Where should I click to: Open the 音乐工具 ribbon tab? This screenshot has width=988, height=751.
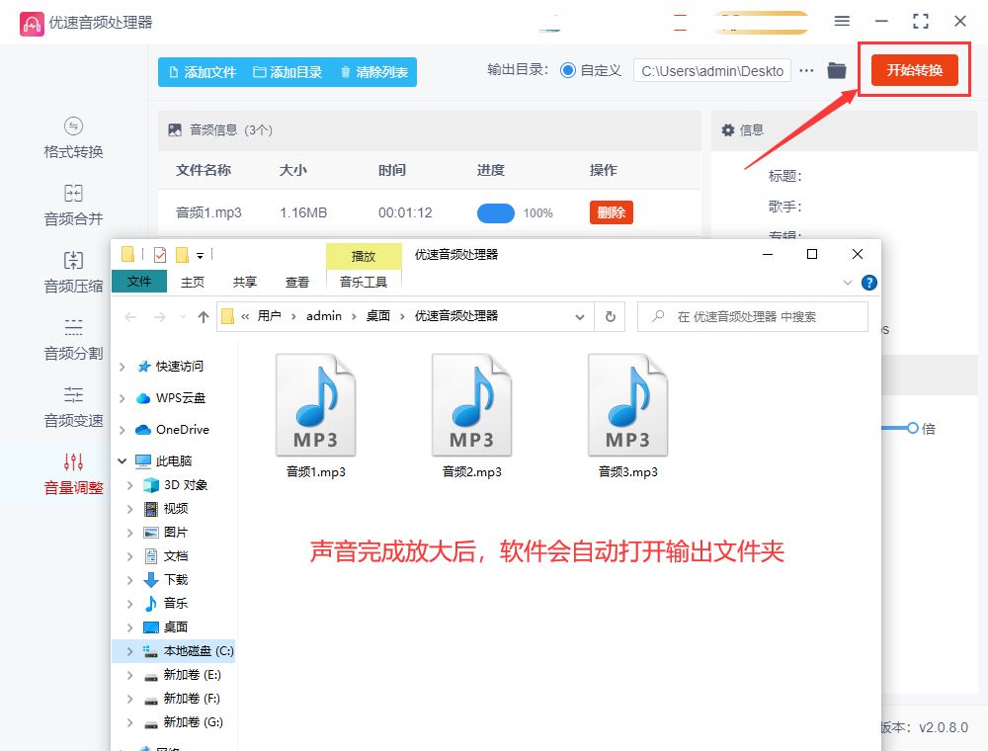click(x=364, y=282)
